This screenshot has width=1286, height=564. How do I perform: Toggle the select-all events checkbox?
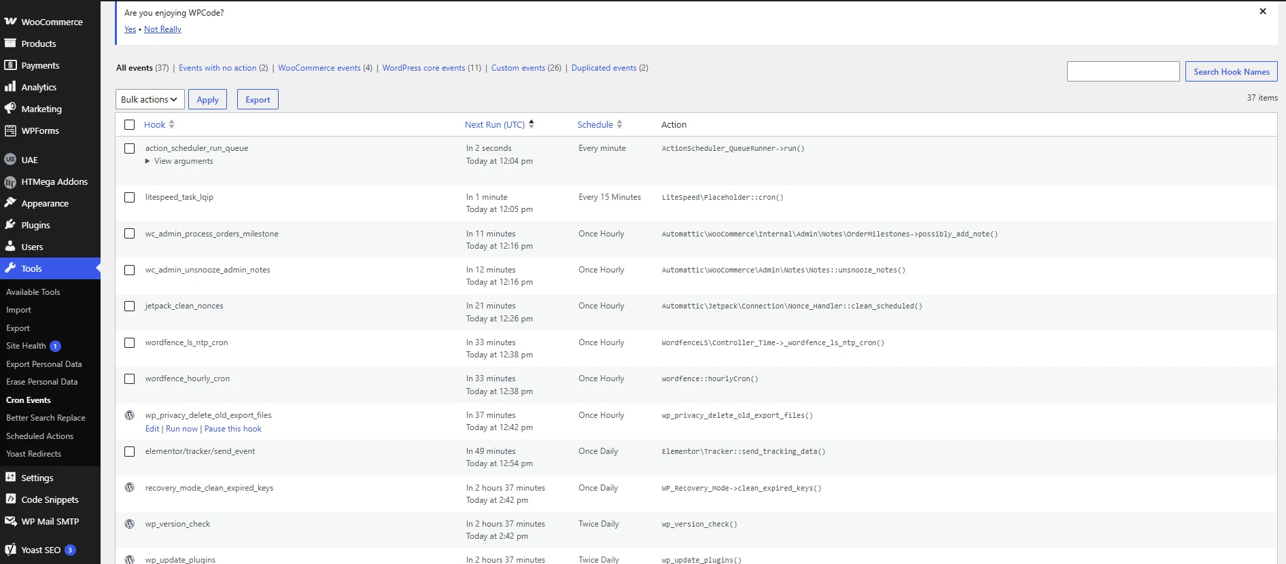pyautogui.click(x=130, y=124)
